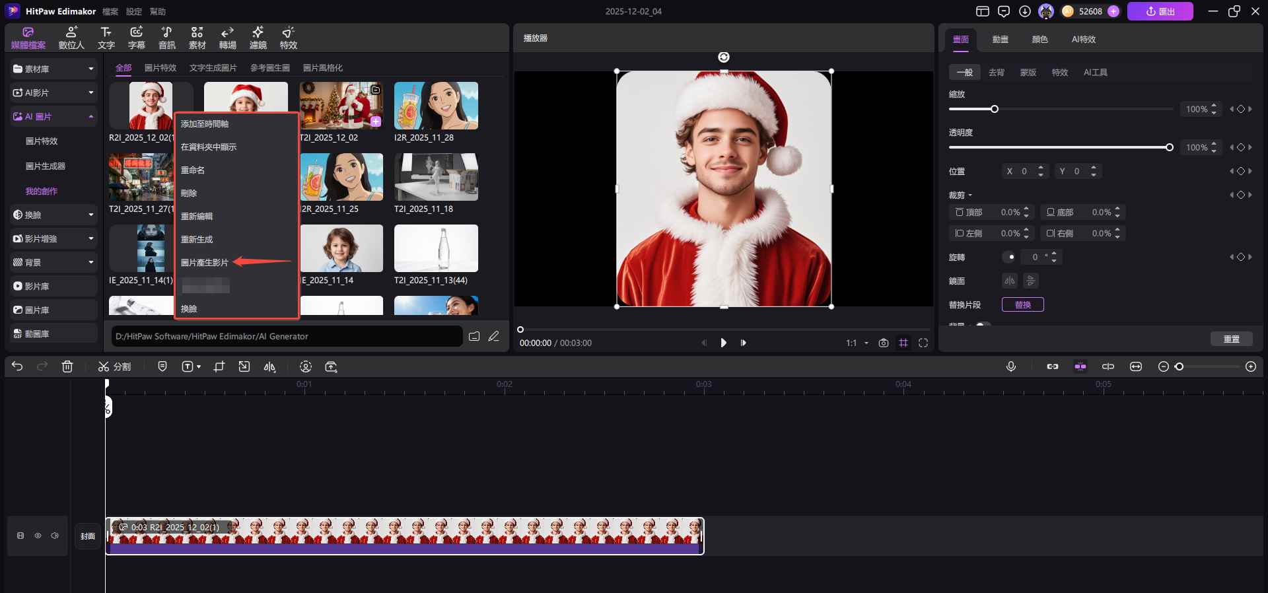Select 圖片產生影片 from the context menu

pos(205,262)
